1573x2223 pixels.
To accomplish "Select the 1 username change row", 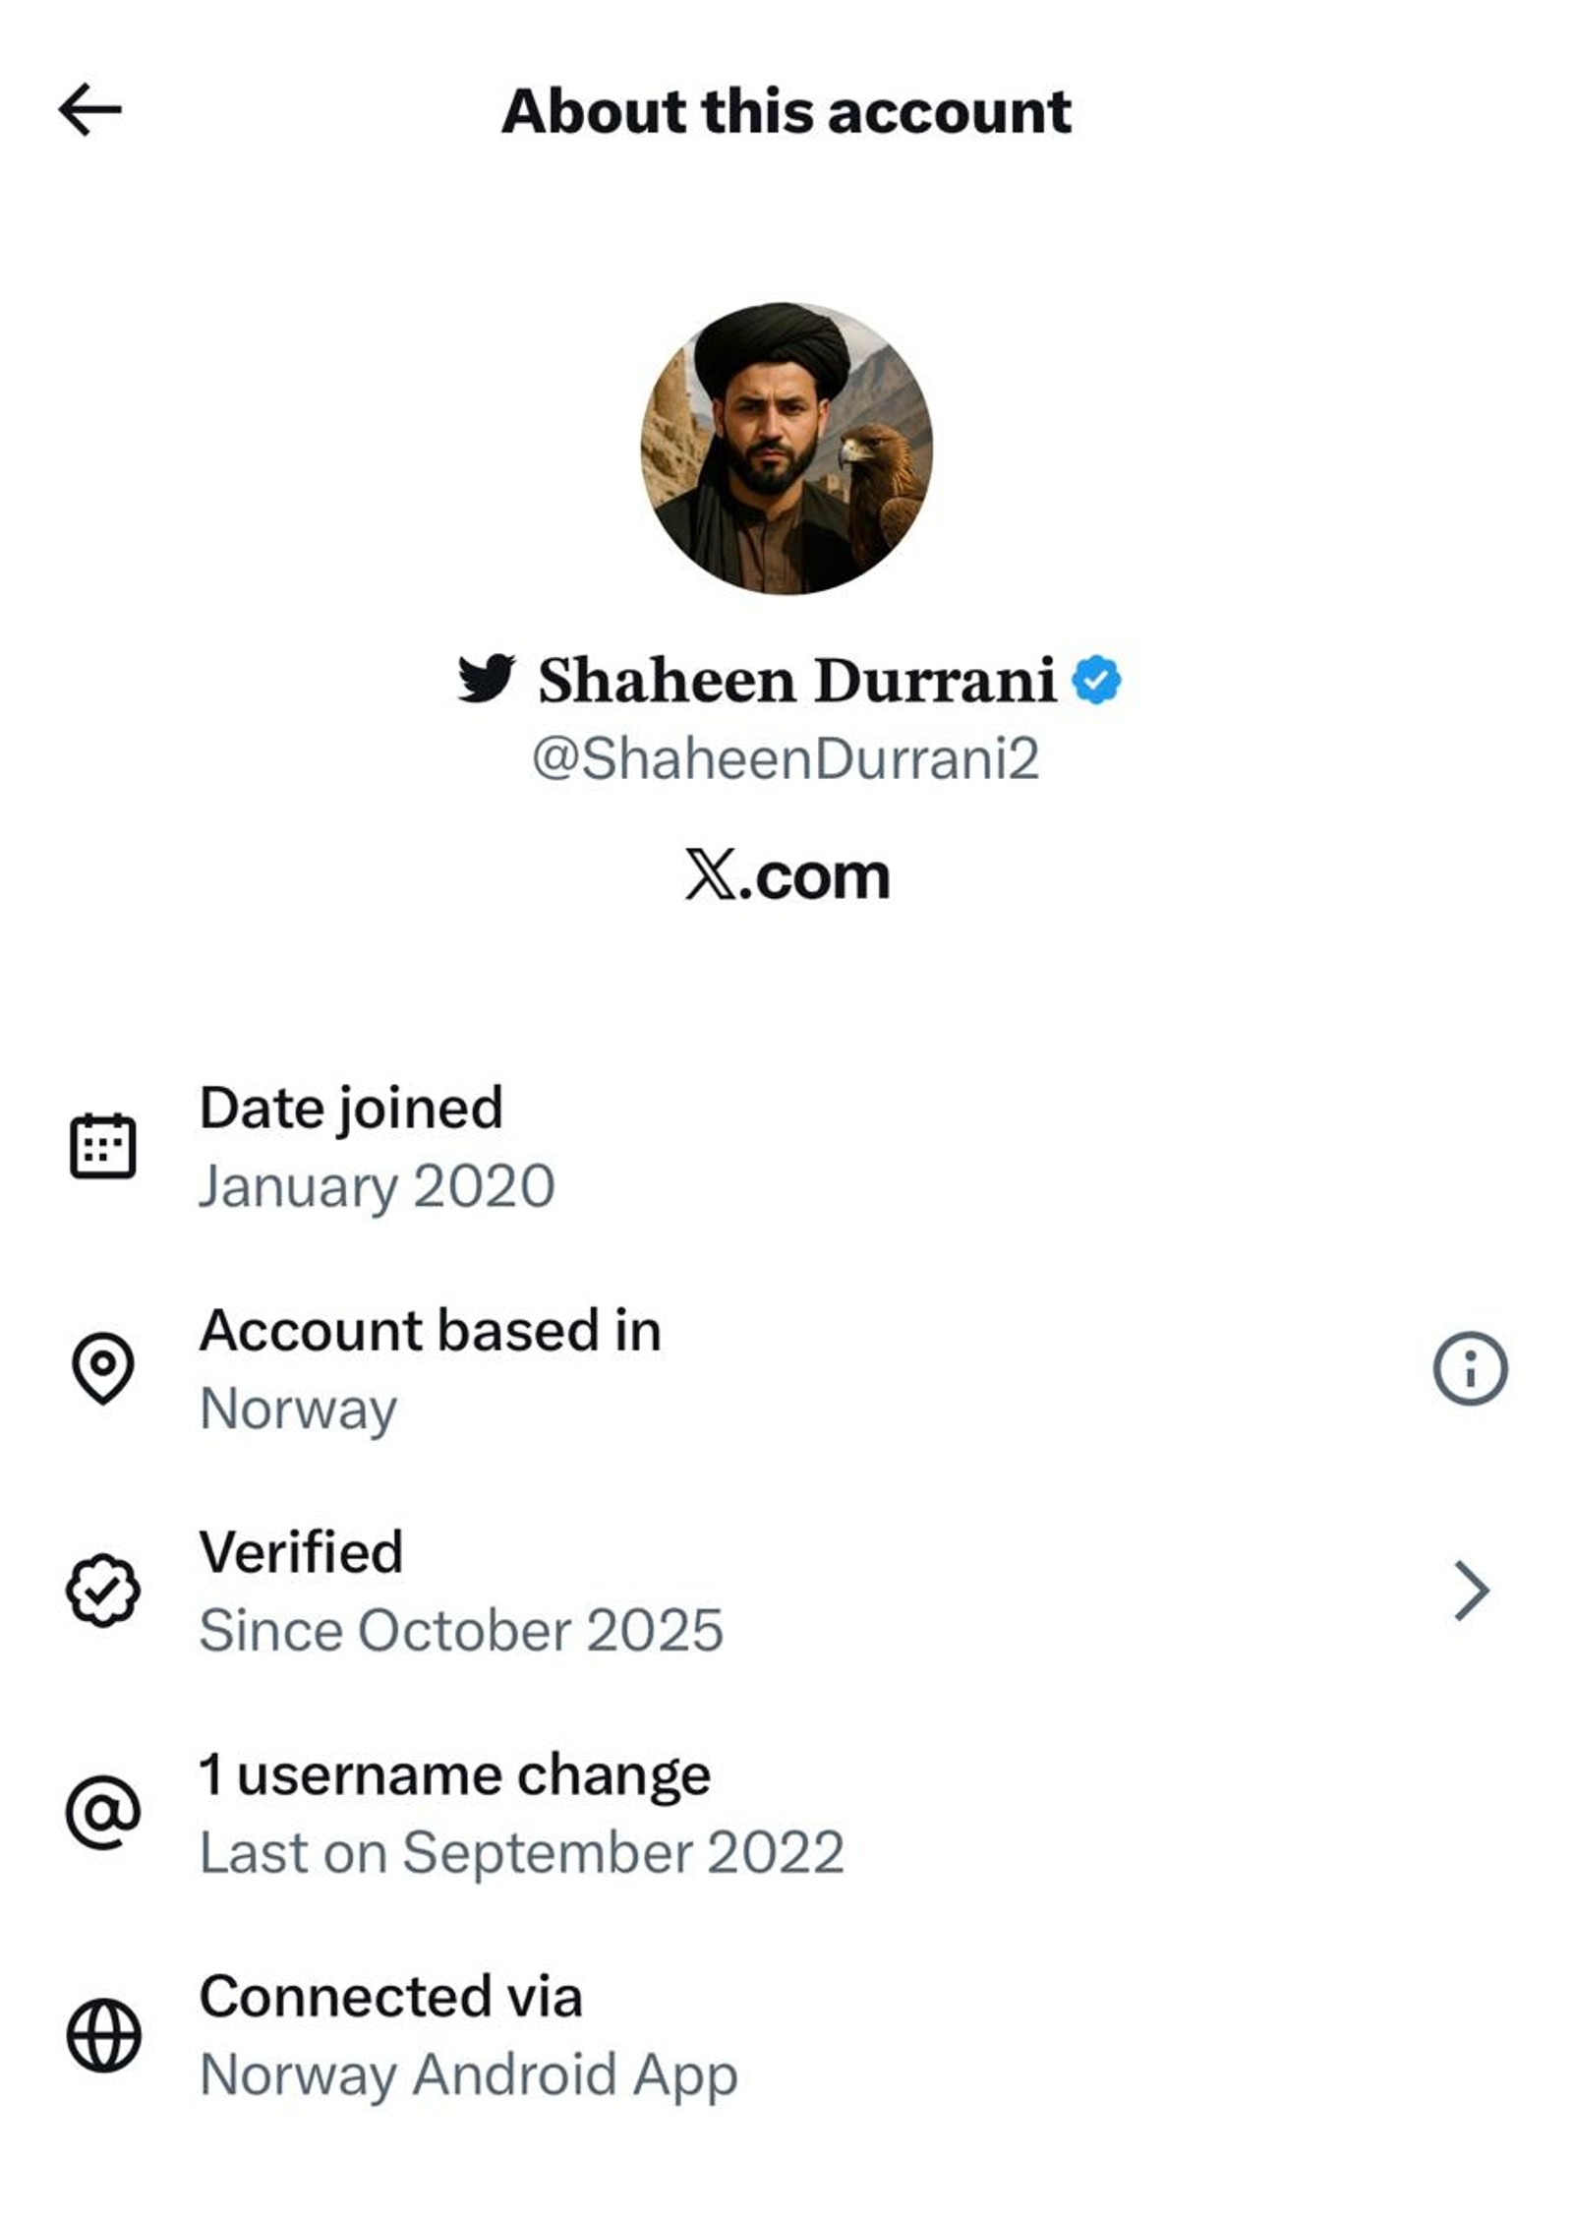I will (x=786, y=1813).
